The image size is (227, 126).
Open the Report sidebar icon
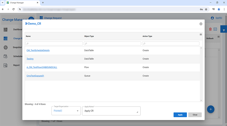pyautogui.click(x=6, y=65)
